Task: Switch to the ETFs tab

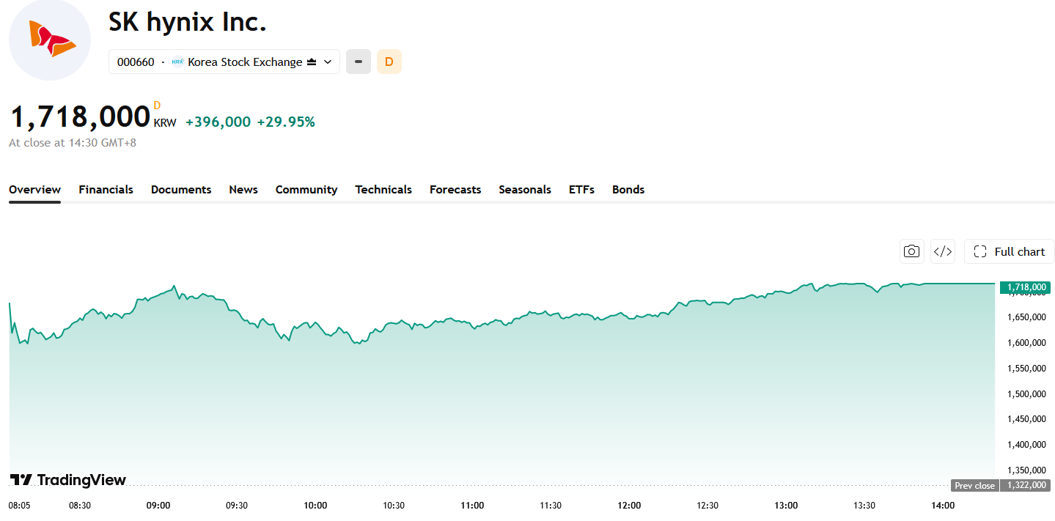Action: click(x=581, y=190)
